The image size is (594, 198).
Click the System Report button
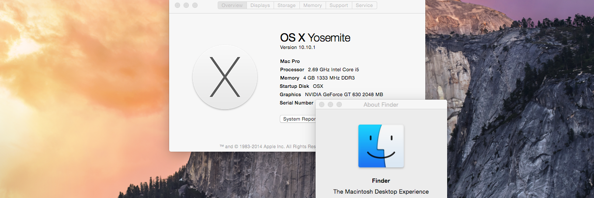click(x=298, y=119)
